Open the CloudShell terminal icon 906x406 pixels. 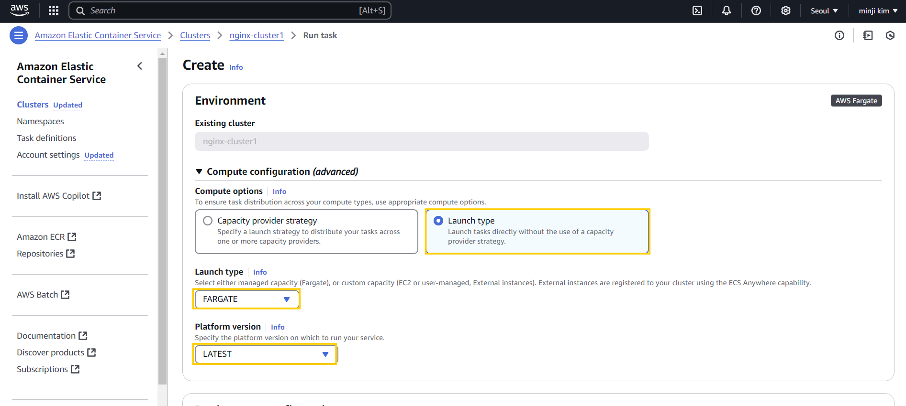coord(697,11)
